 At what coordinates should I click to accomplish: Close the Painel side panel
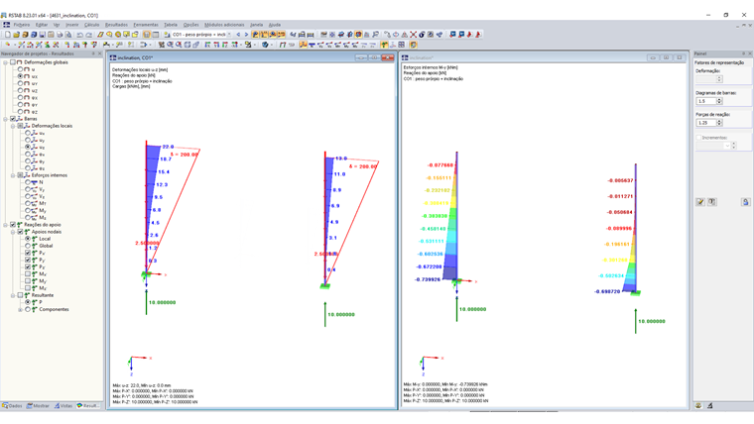[750, 53]
